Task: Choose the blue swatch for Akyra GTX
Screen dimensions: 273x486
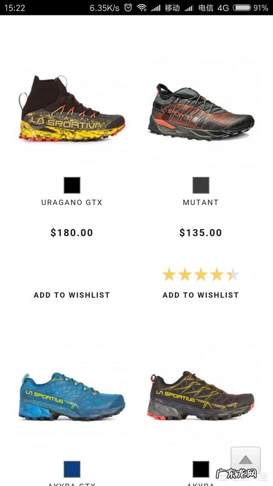Action: (72, 469)
